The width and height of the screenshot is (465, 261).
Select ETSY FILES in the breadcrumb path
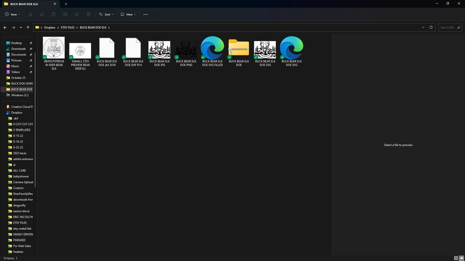click(x=68, y=27)
